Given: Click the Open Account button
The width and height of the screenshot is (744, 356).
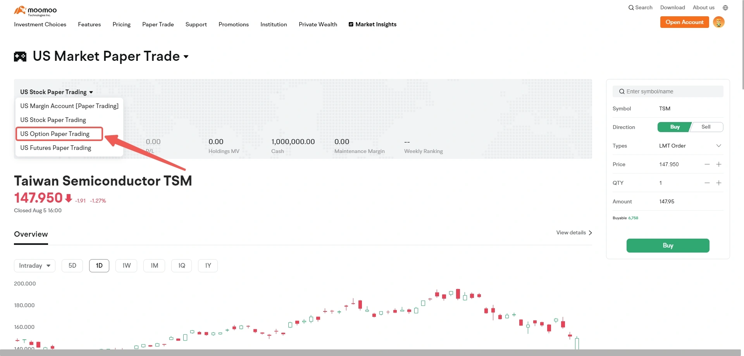Looking at the screenshot, I should pyautogui.click(x=685, y=22).
